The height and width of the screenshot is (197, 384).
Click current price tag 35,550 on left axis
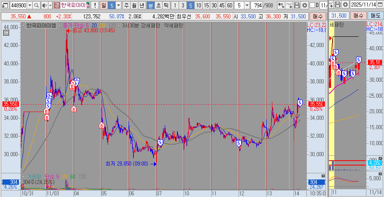click(10, 104)
